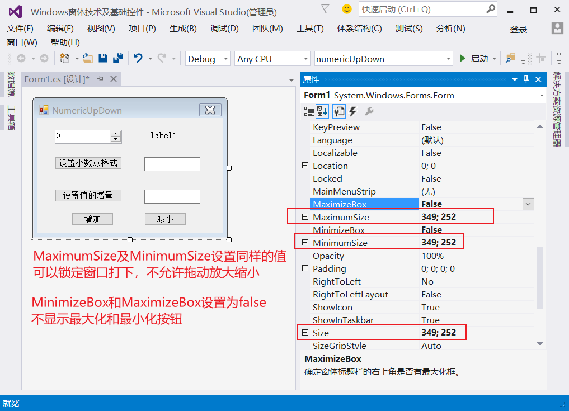Click the numeric up-down spinner arrows
This screenshot has height=411, width=569.
click(115, 136)
